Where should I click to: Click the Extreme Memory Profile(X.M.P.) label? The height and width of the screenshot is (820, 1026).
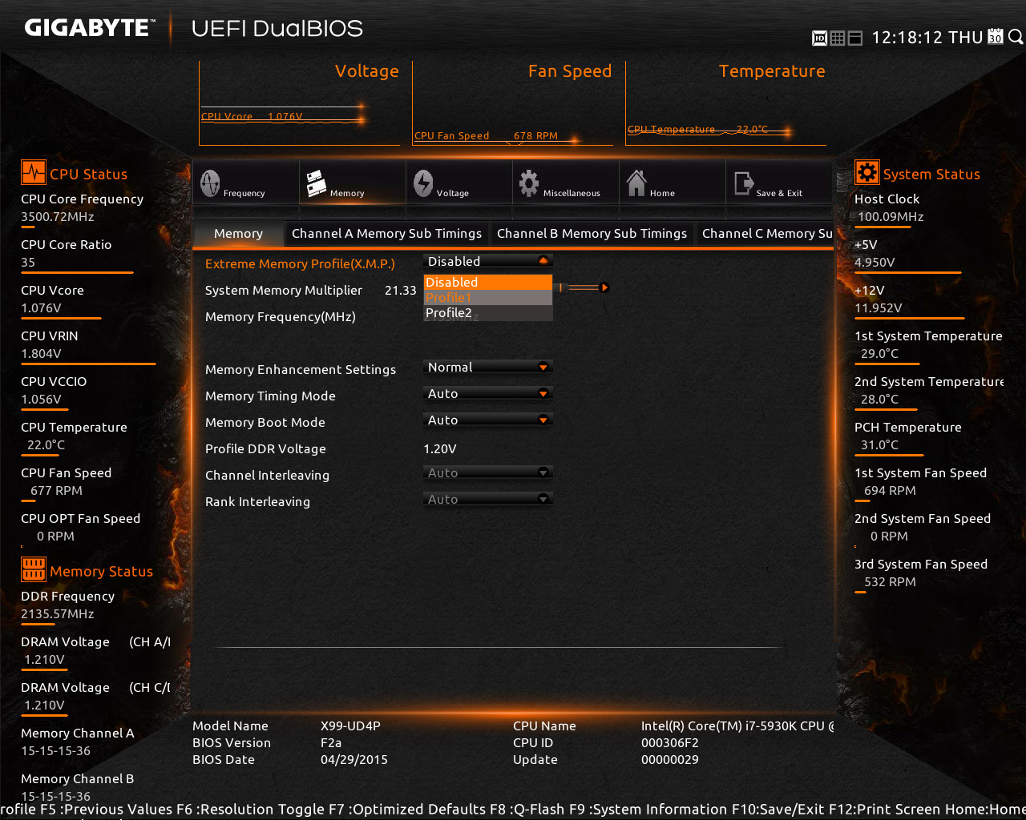300,263
